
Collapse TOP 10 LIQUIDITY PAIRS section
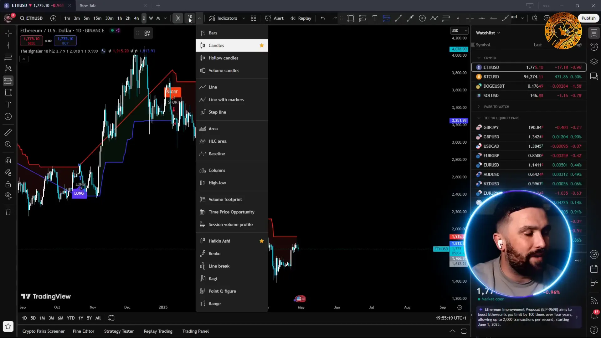(479, 118)
